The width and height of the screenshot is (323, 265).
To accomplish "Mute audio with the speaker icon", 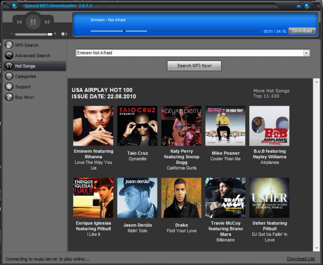I will 64,34.
